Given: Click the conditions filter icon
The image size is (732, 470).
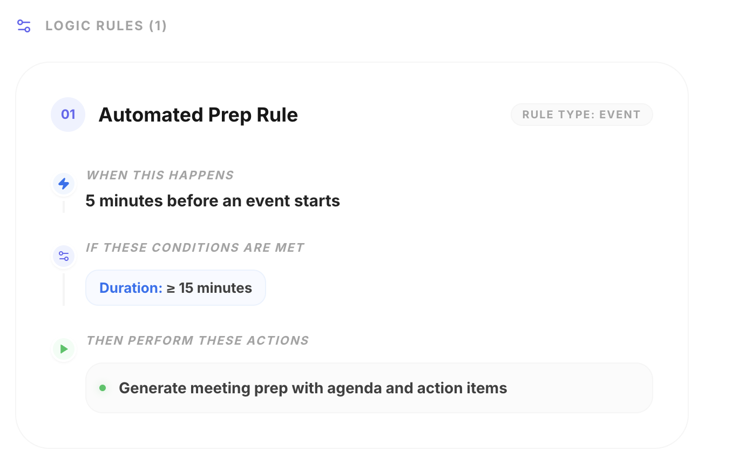Looking at the screenshot, I should [64, 256].
